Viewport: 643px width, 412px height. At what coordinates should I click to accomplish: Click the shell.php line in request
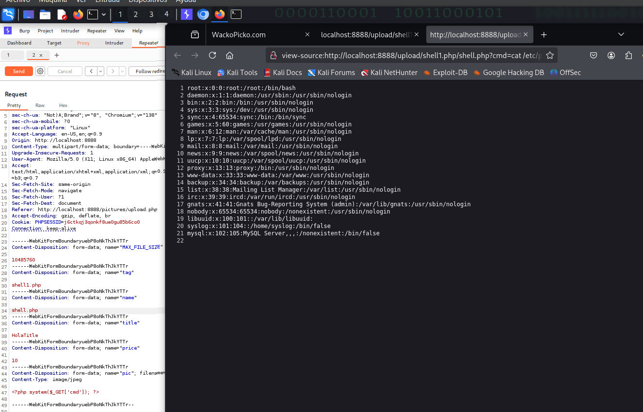25,310
